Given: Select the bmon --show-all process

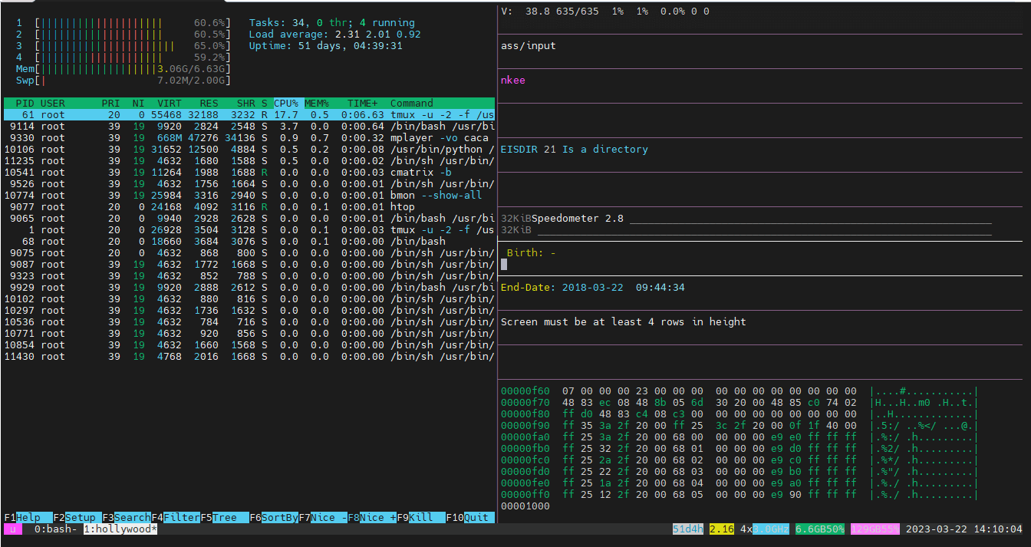Looking at the screenshot, I should coord(249,195).
